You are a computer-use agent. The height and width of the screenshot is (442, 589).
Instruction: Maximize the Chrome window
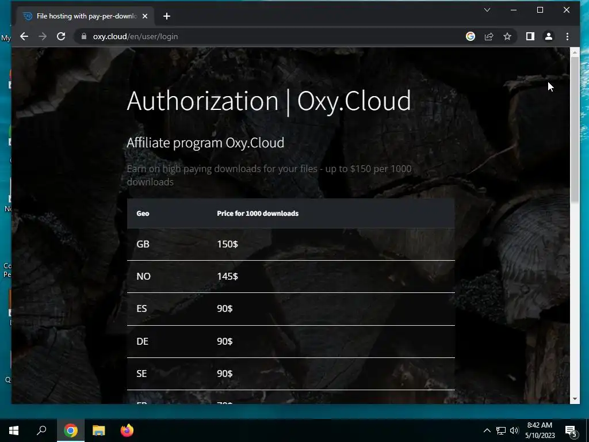coord(540,10)
